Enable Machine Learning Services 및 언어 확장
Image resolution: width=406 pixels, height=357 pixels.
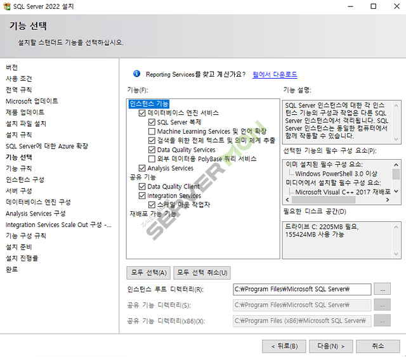(152, 131)
